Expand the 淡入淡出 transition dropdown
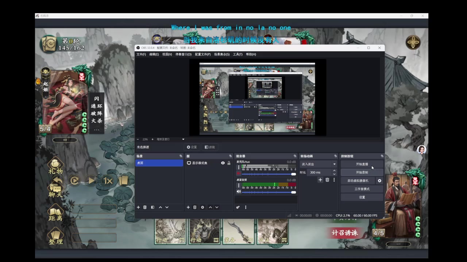467x262 pixels. (x=334, y=164)
